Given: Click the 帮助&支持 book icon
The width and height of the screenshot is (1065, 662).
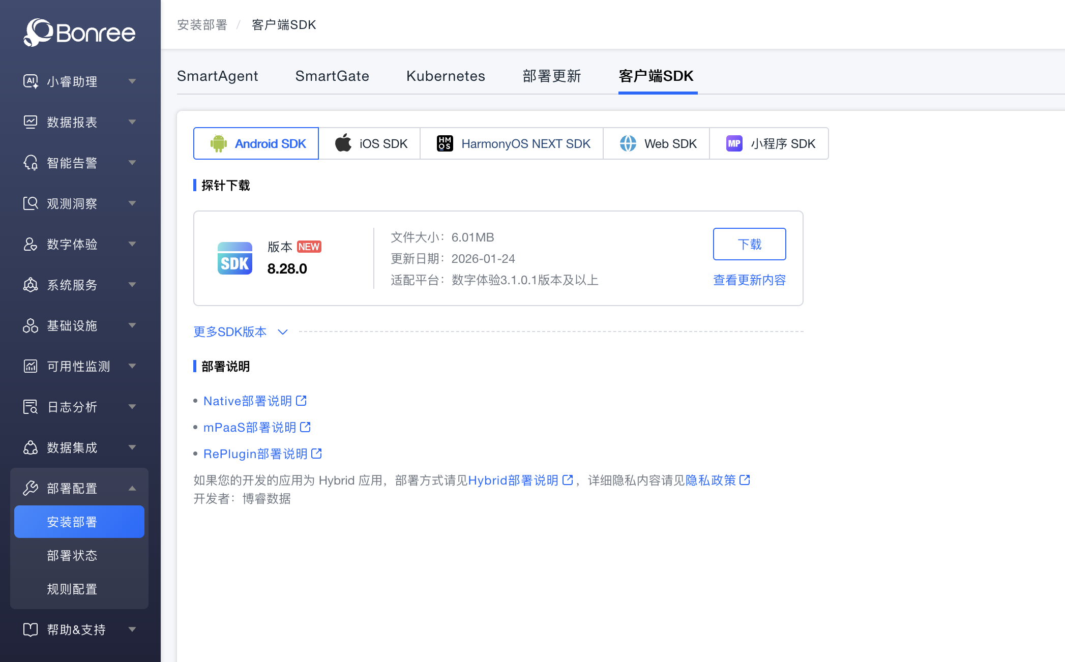Looking at the screenshot, I should point(31,629).
